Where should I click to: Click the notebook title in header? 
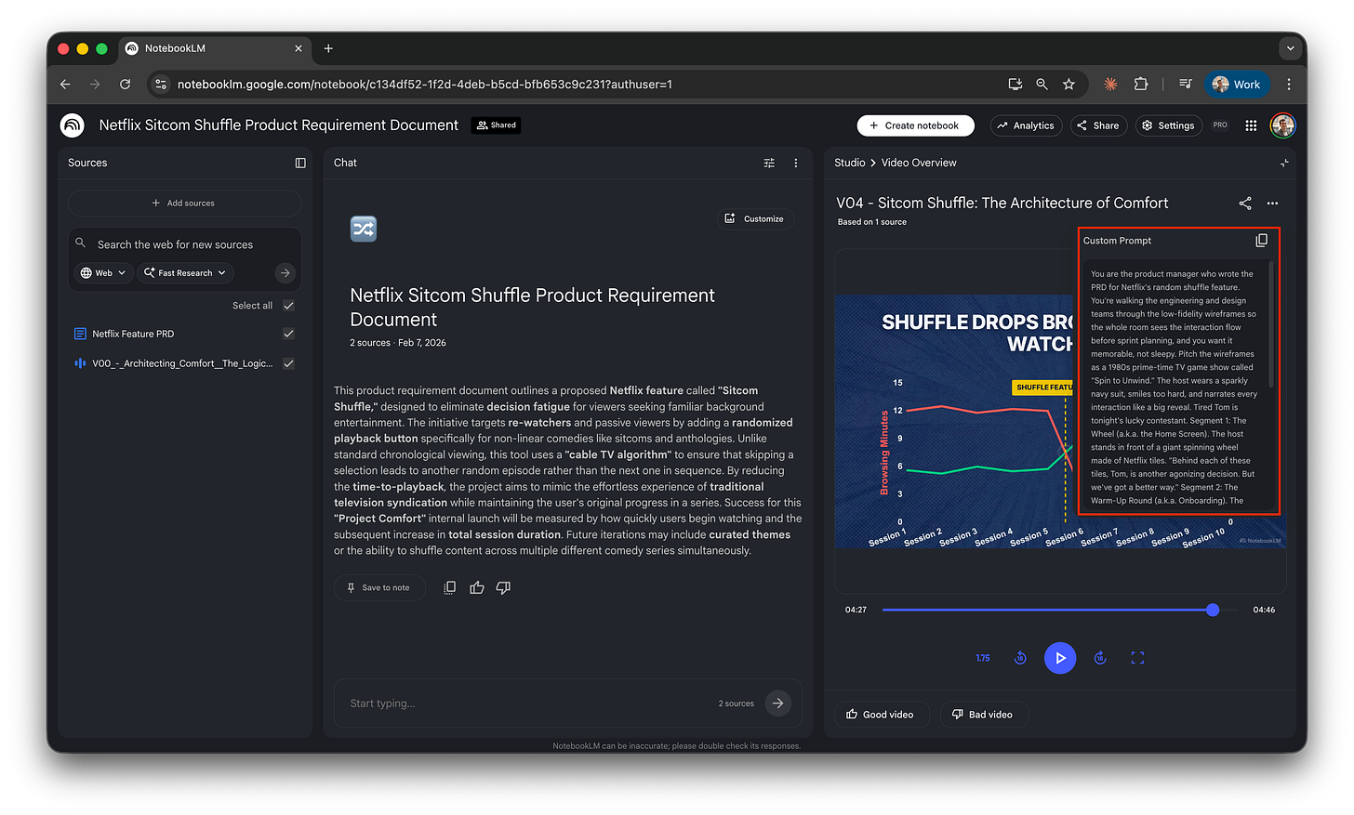point(279,125)
